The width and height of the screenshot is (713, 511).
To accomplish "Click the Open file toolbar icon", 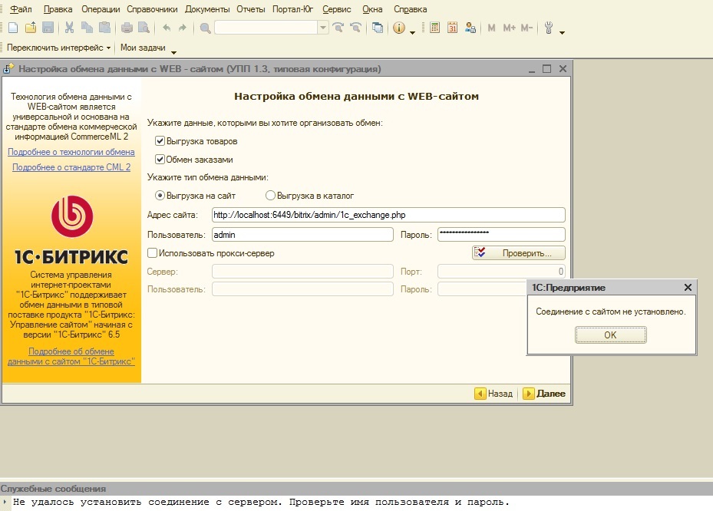I will 31,28.
